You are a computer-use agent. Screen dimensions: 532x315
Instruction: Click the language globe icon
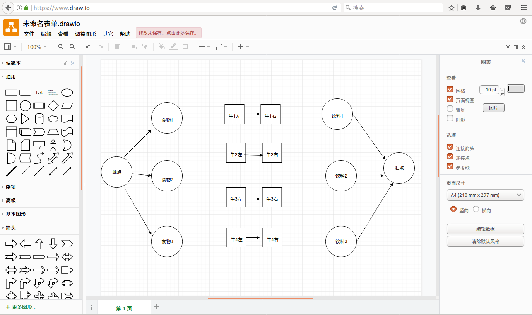523,21
